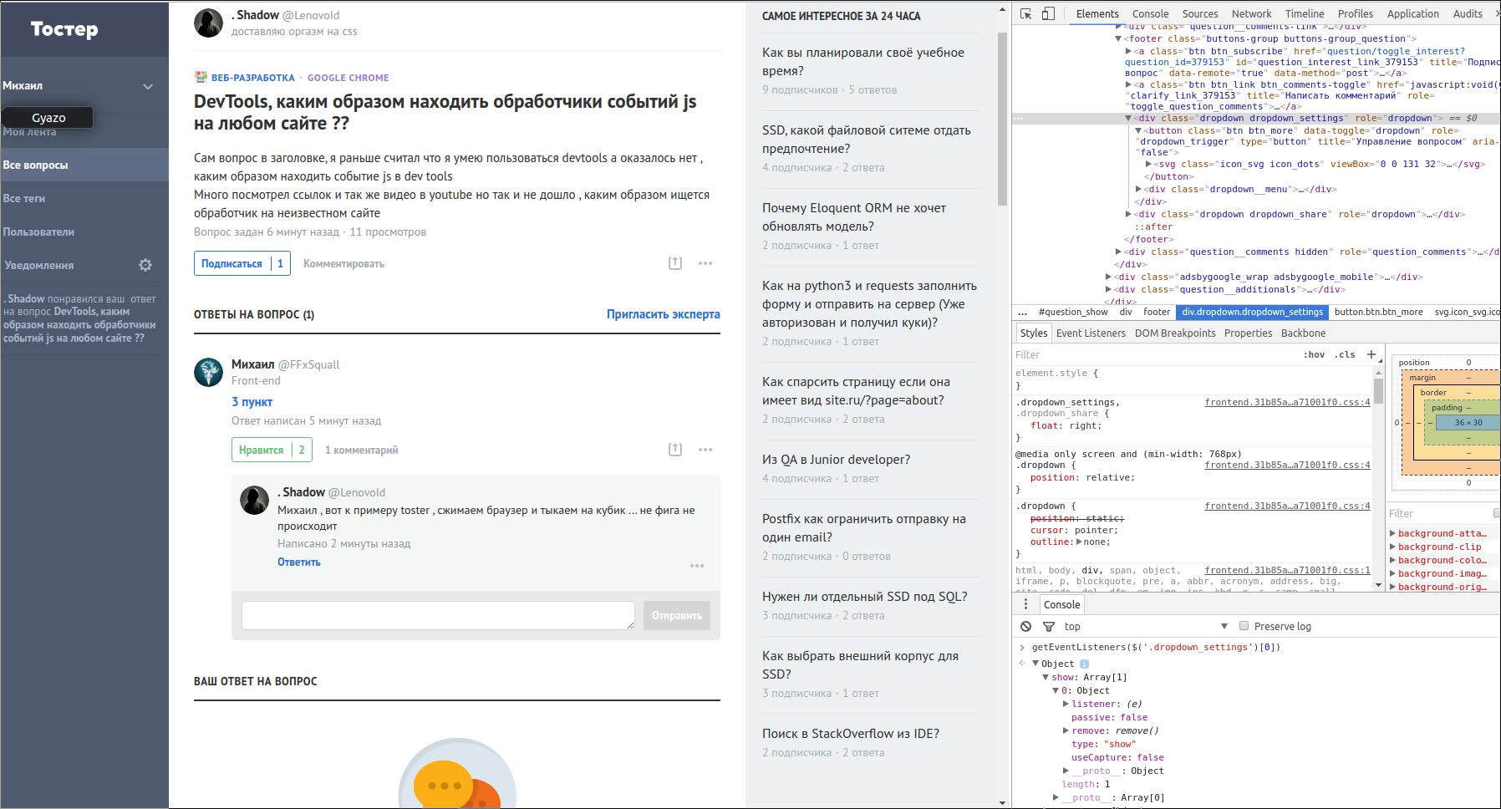Click the console filter funnel icon
This screenshot has height=809, width=1501.
[x=1049, y=626]
